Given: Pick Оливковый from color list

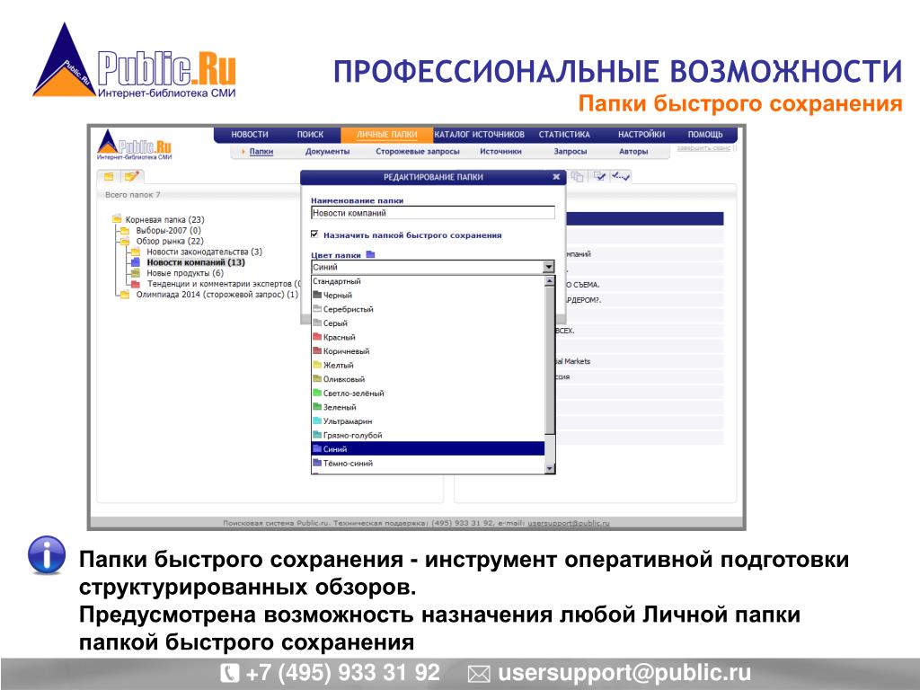Looking at the screenshot, I should point(428,379).
